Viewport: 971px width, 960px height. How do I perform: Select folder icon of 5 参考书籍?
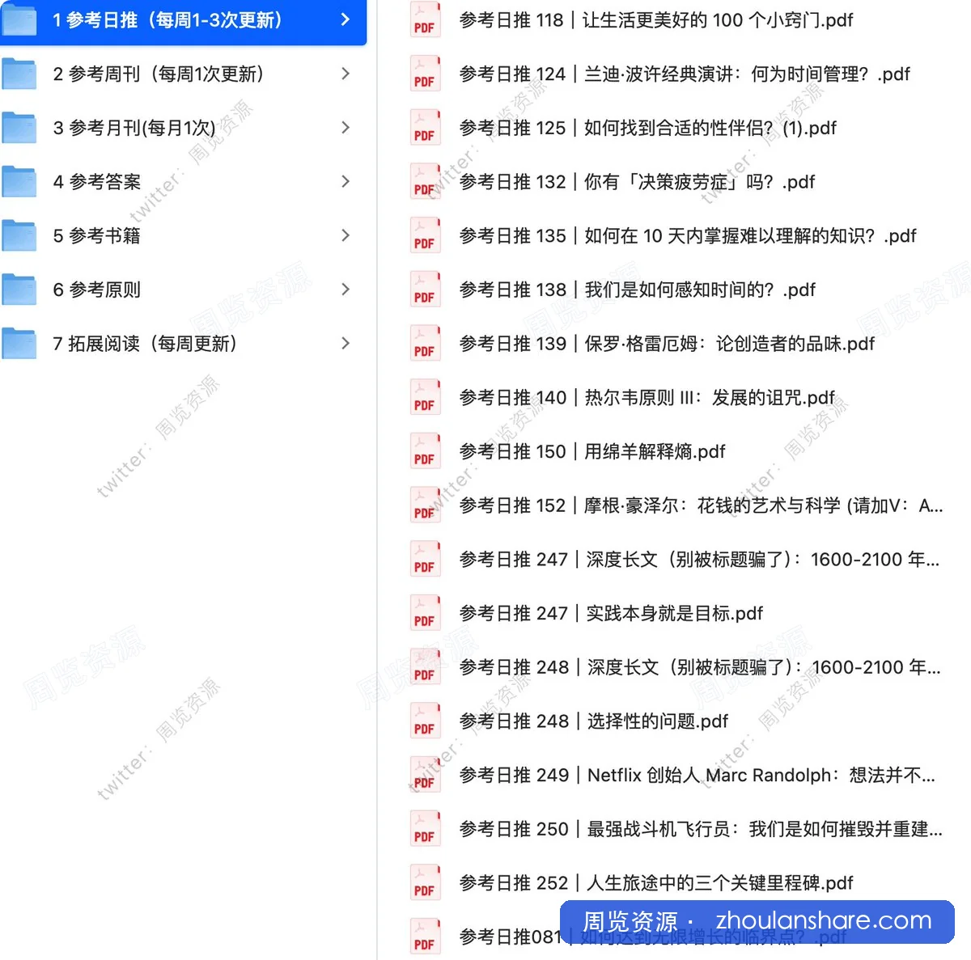click(19, 235)
